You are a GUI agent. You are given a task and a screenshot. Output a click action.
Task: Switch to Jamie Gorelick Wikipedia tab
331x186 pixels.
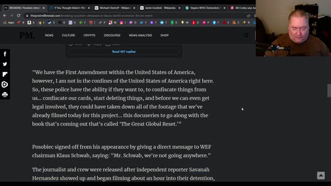click(160, 8)
